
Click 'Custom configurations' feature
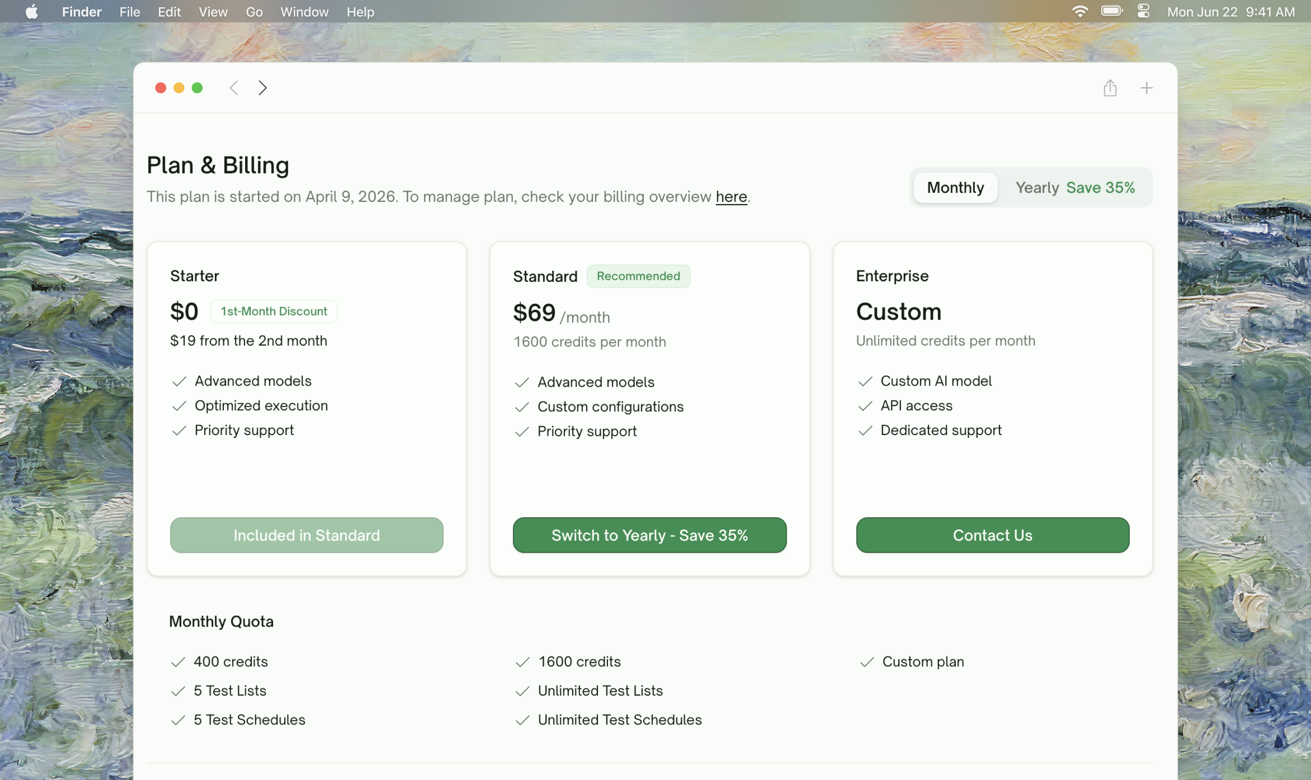610,407
